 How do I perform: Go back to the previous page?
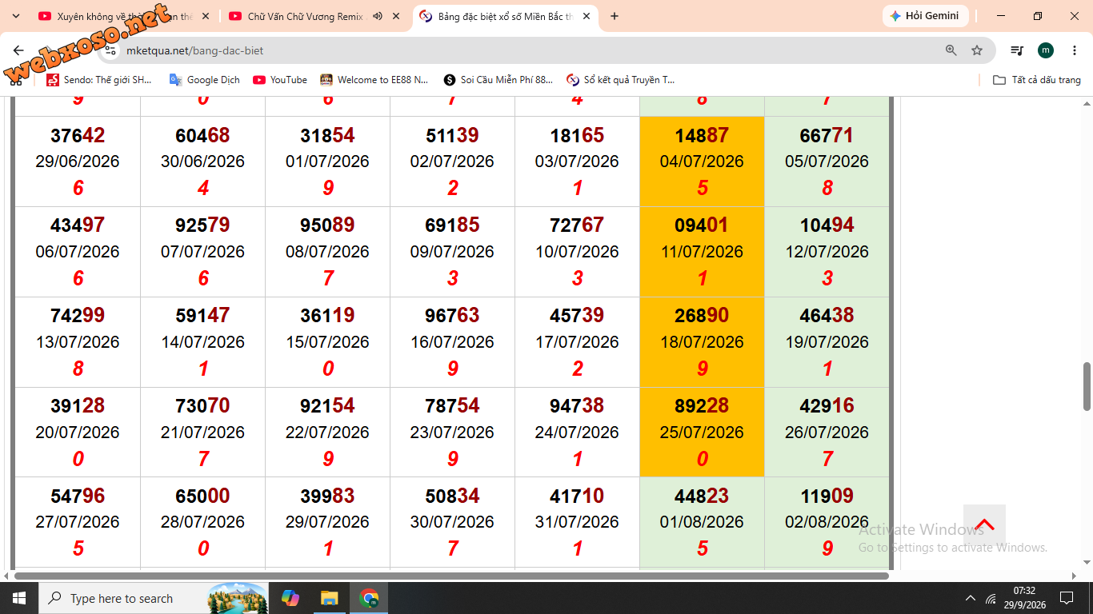[19, 50]
